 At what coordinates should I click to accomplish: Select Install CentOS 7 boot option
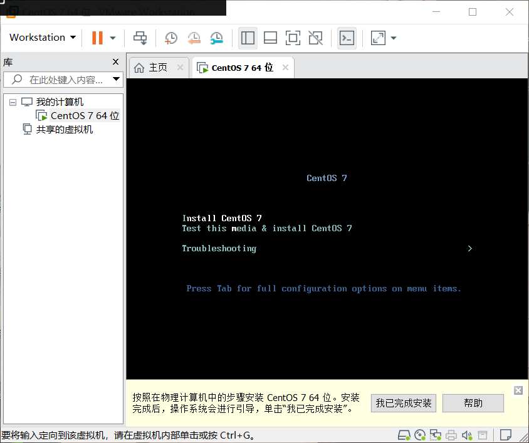click(222, 218)
